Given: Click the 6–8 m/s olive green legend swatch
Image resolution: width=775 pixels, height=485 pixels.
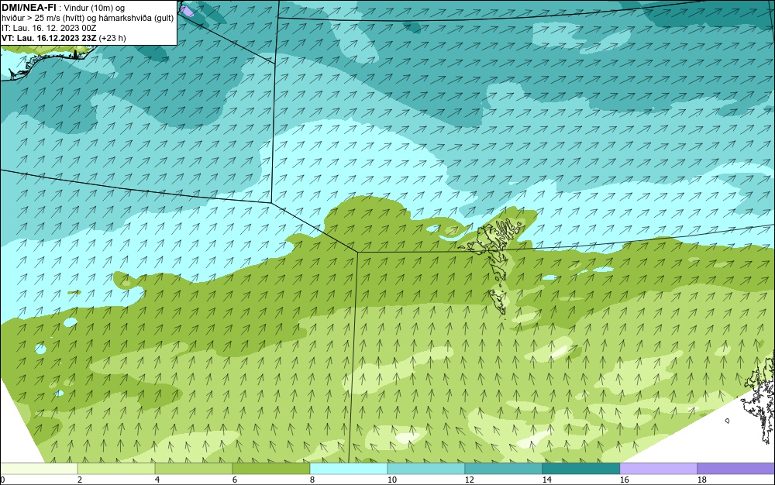Looking at the screenshot, I should click(271, 468).
